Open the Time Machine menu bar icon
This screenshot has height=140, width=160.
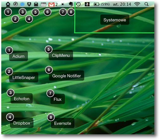(x=78, y=4)
